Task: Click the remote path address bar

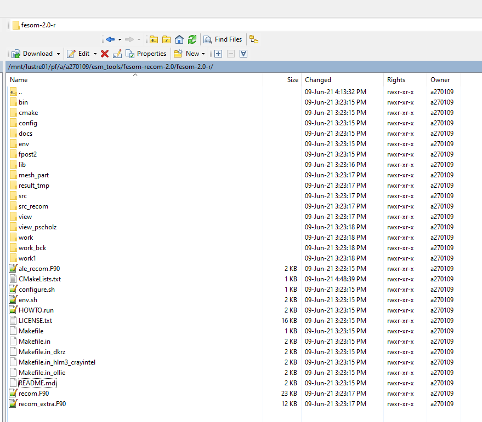Action: [x=165, y=66]
